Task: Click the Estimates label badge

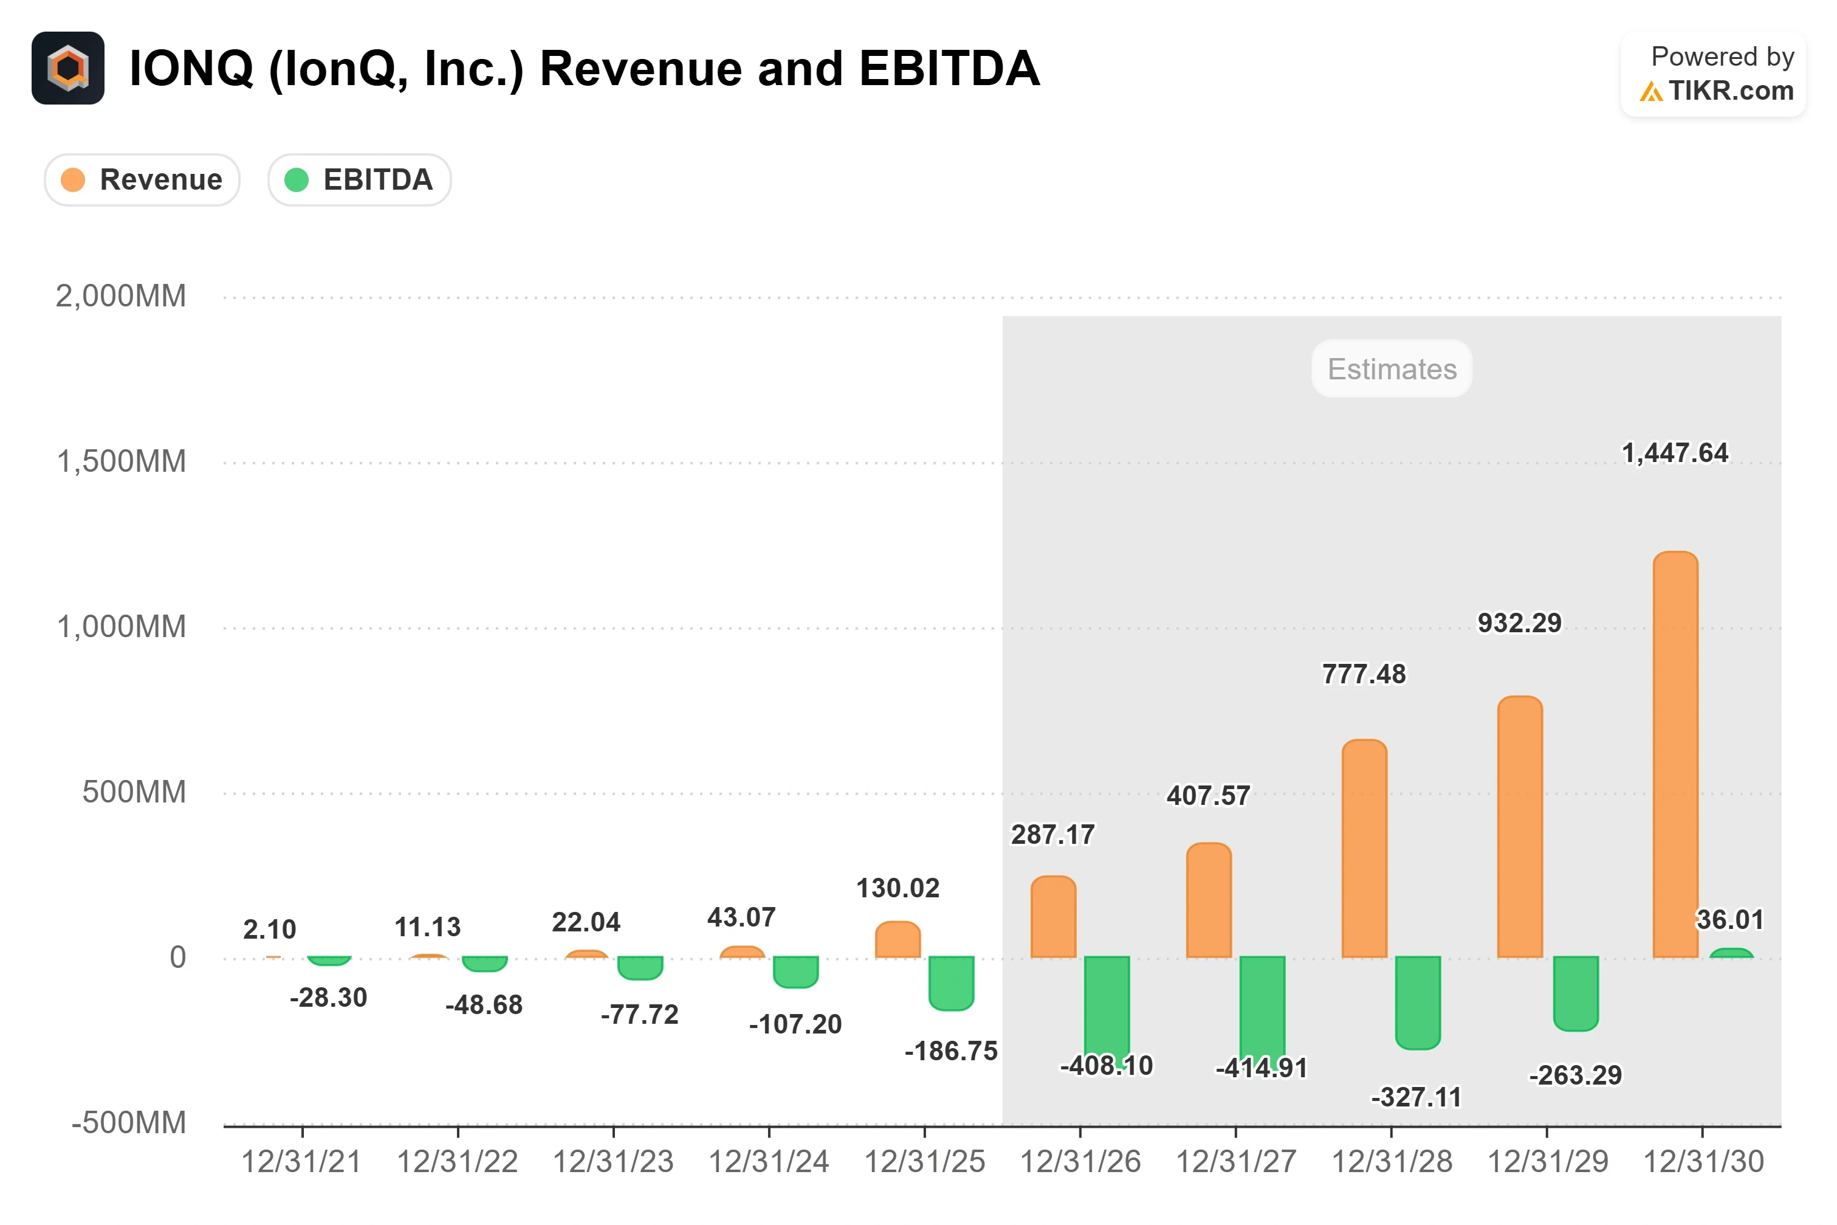Action: pyautogui.click(x=1391, y=369)
